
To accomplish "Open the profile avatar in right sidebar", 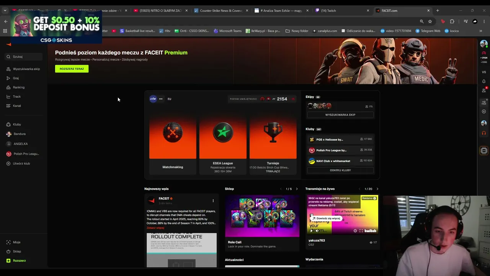I will click(484, 44).
